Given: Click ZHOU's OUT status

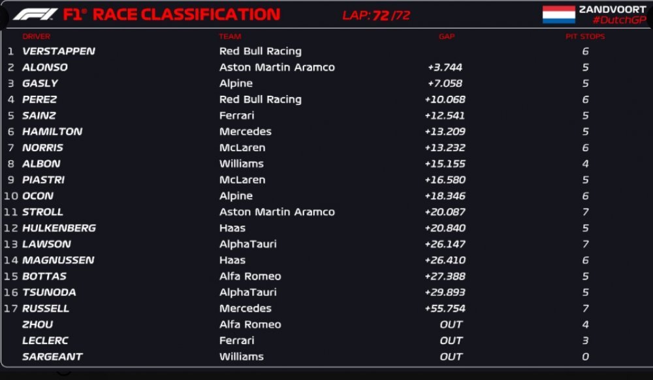Looking at the screenshot, I should click(x=451, y=325).
